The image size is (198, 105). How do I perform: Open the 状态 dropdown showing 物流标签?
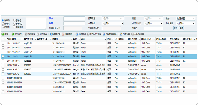[186, 19]
